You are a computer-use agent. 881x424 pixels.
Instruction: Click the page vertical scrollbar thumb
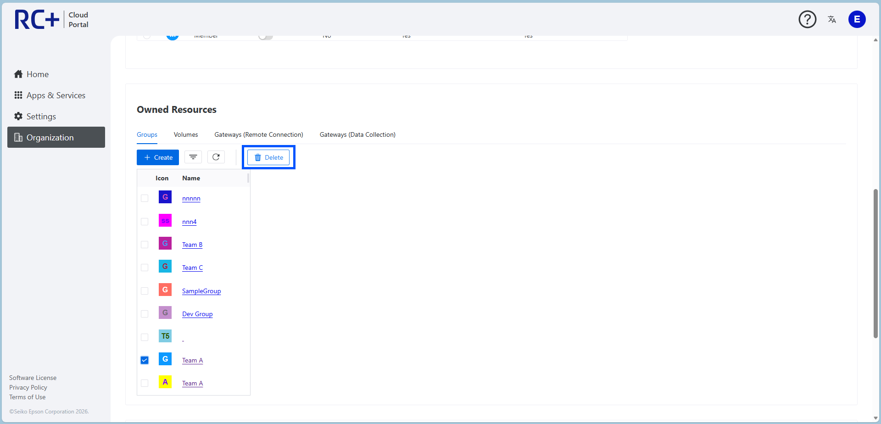pos(875,263)
